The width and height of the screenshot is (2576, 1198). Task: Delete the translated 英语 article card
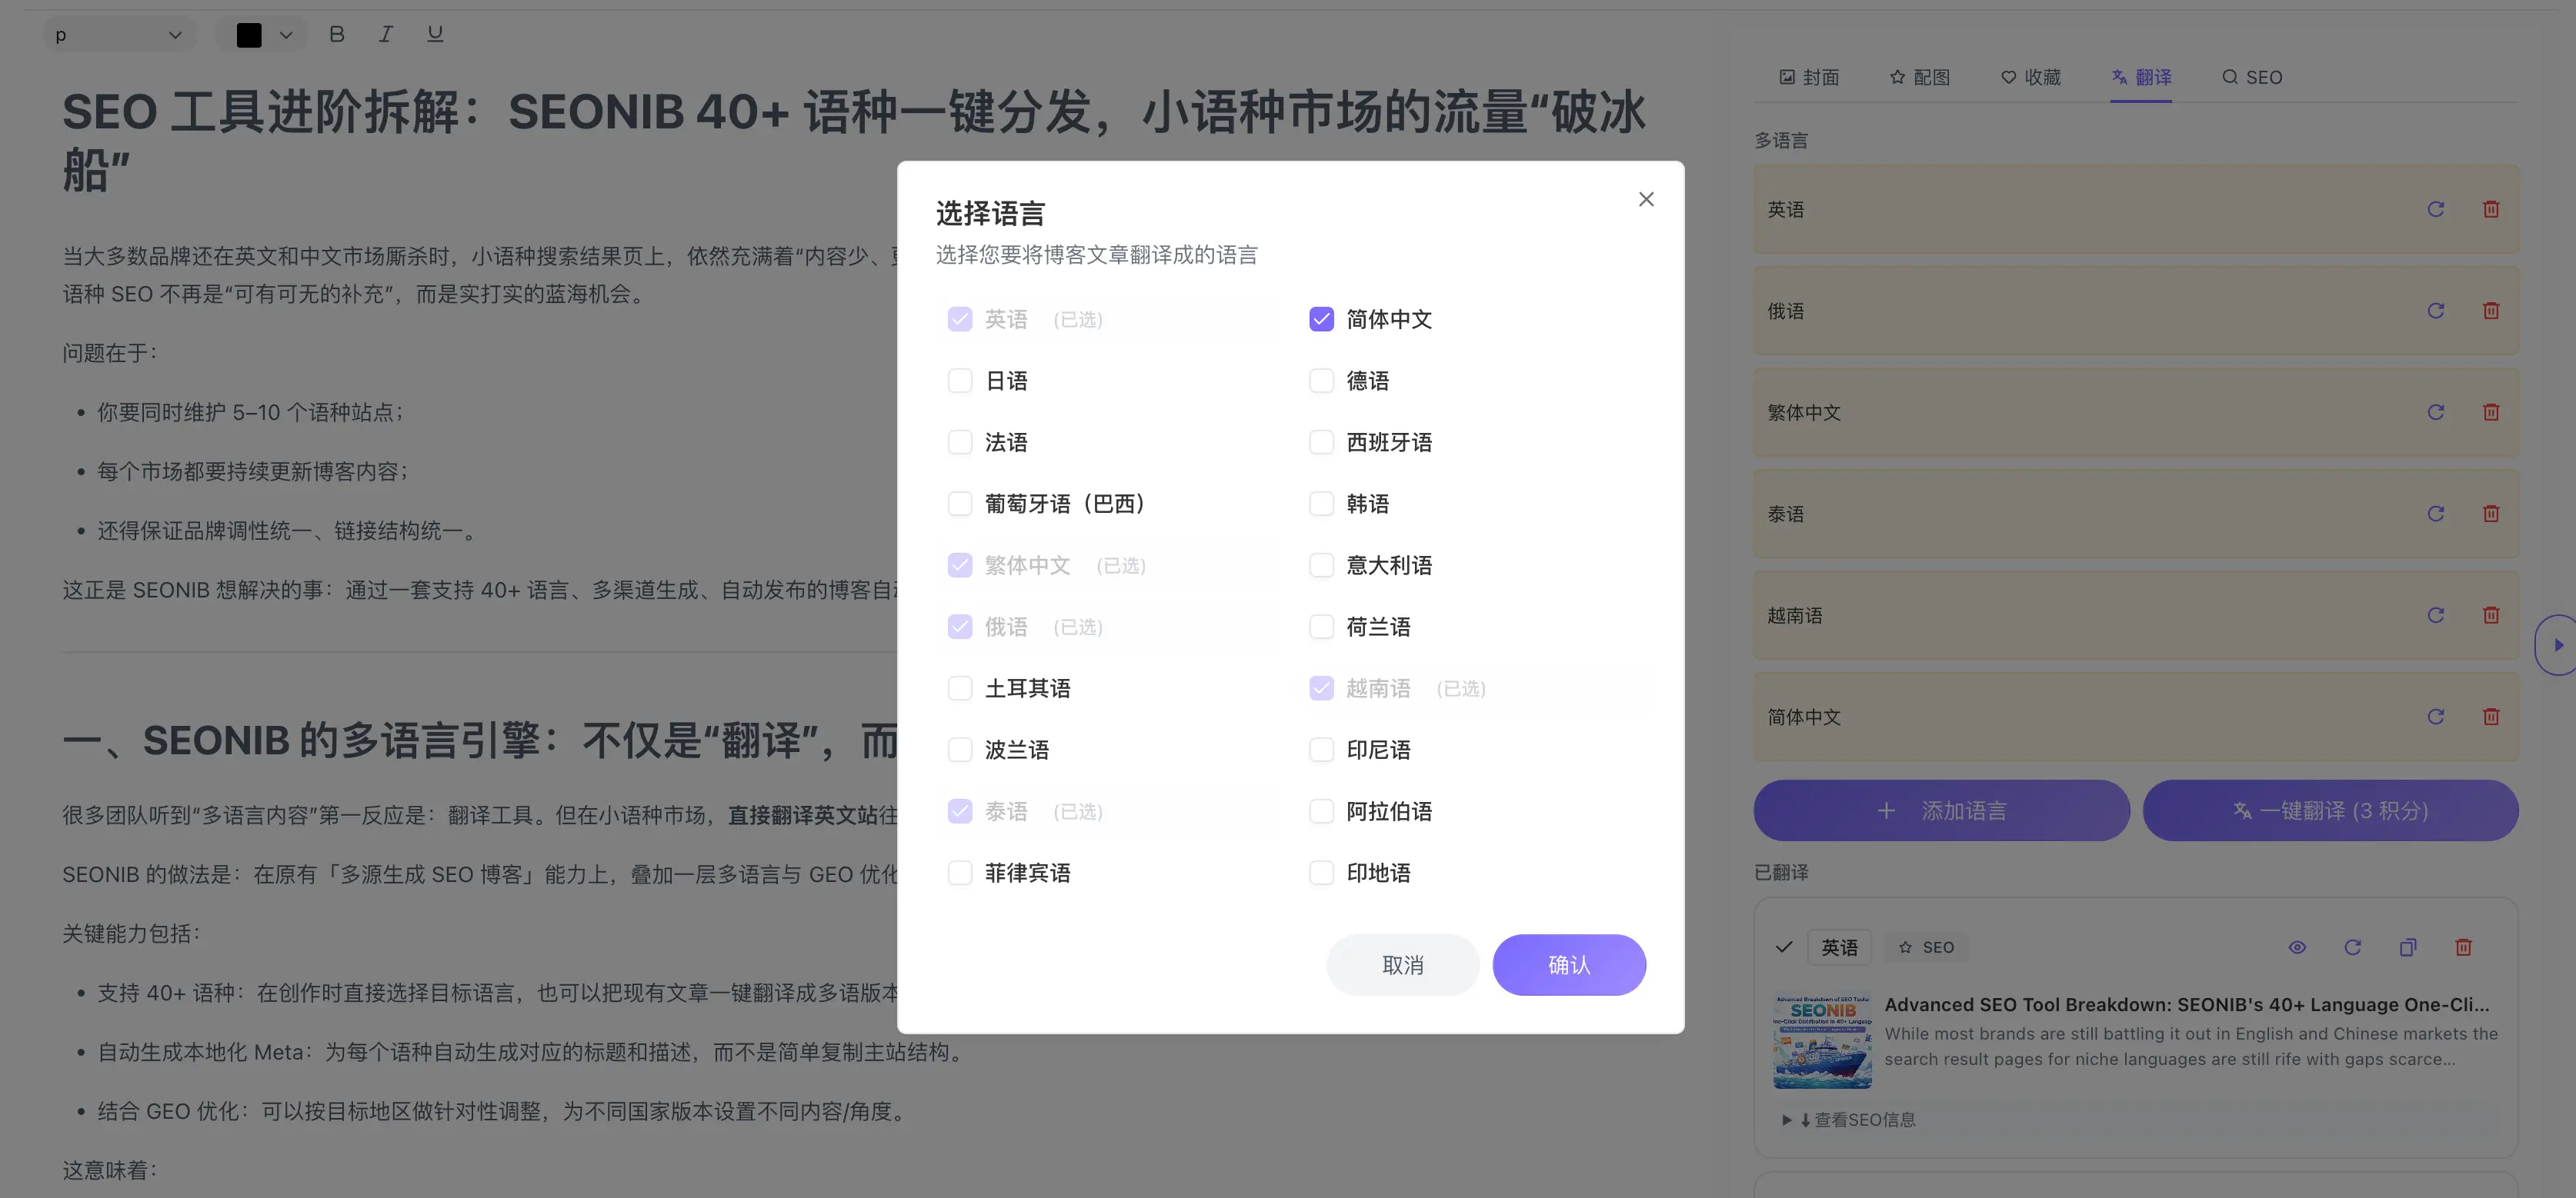[x=2463, y=947]
